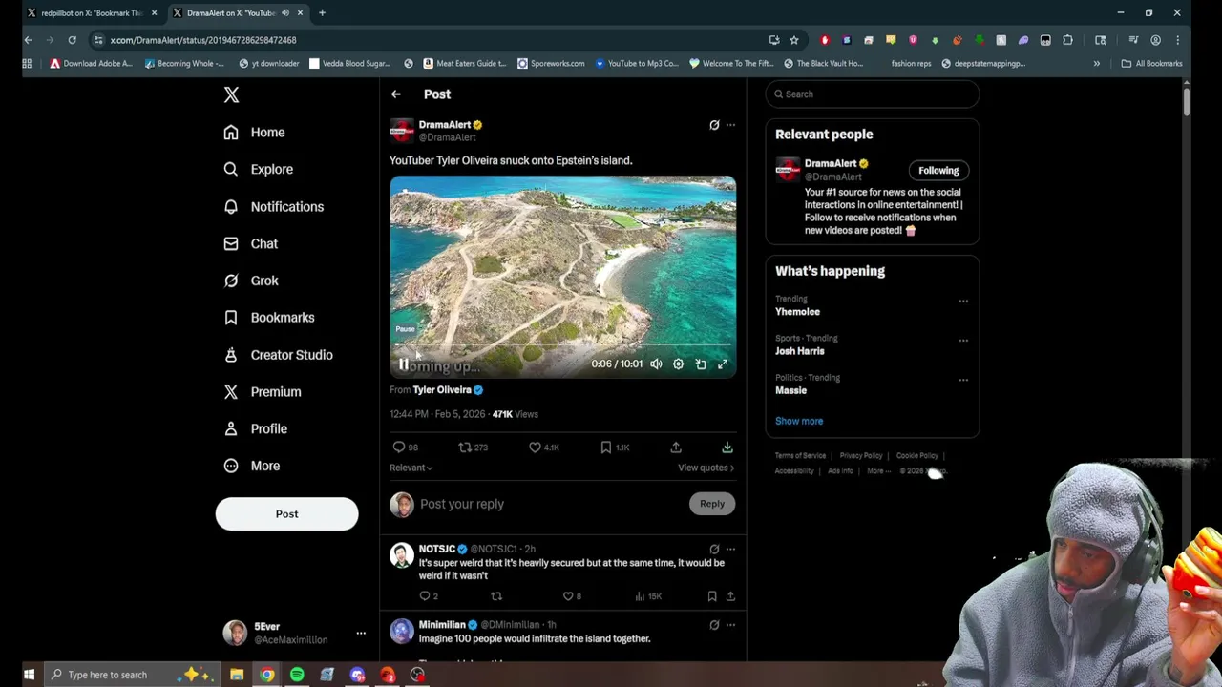This screenshot has height=687, width=1222.
Task: Open Explore in the X sidebar
Action: click(258, 169)
